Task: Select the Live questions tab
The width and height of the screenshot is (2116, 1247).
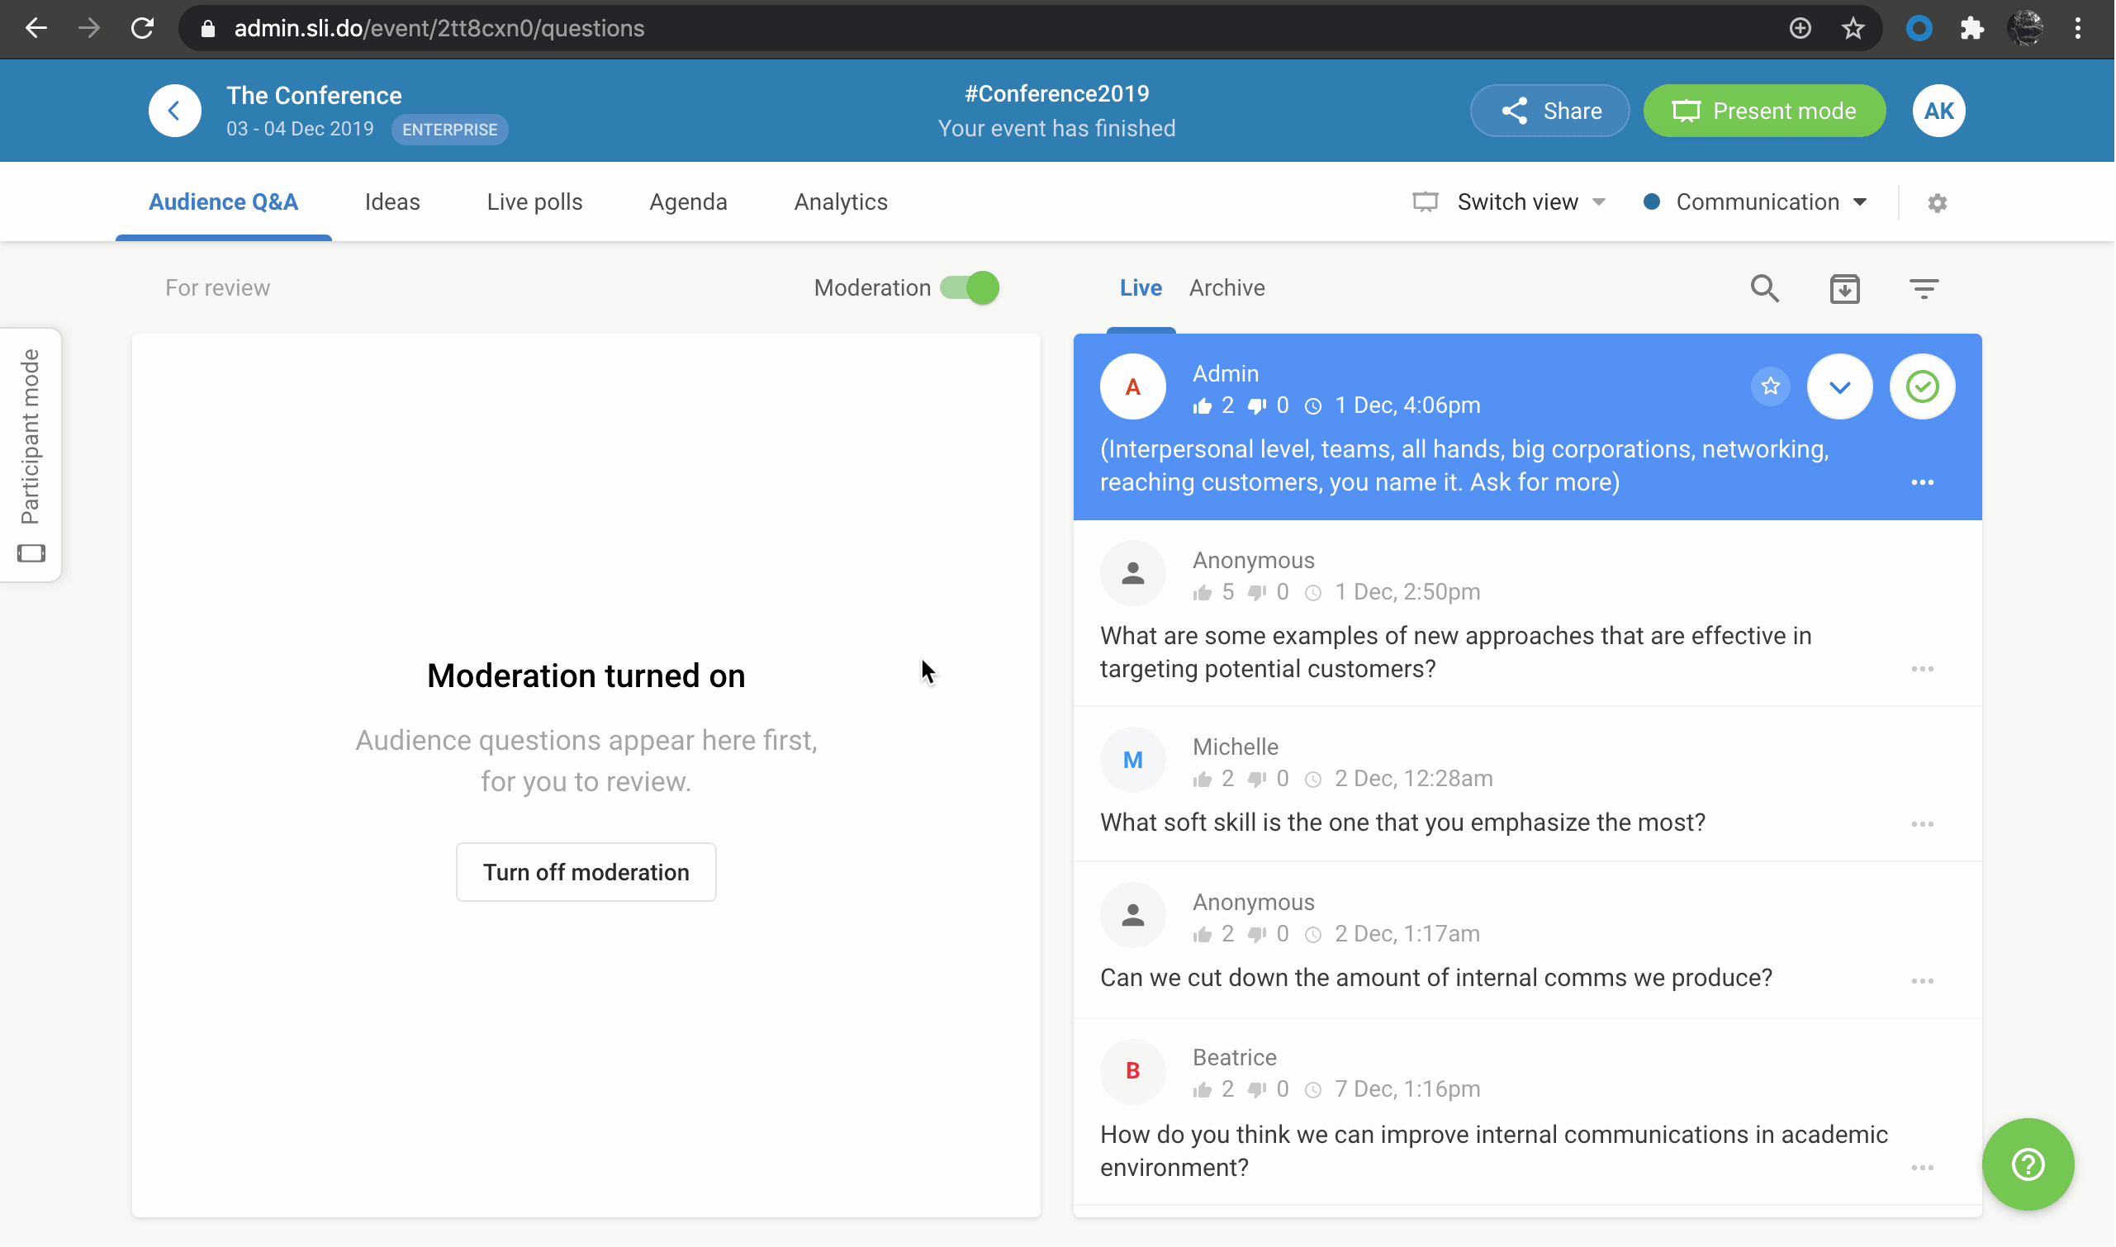Action: click(x=1141, y=288)
